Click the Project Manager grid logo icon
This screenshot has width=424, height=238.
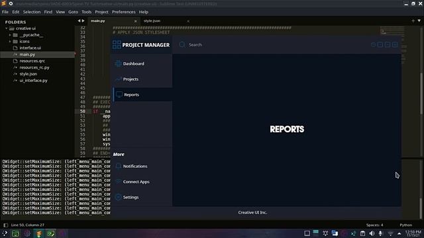[117, 45]
